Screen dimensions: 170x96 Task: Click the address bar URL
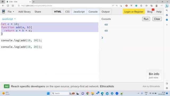37,6
